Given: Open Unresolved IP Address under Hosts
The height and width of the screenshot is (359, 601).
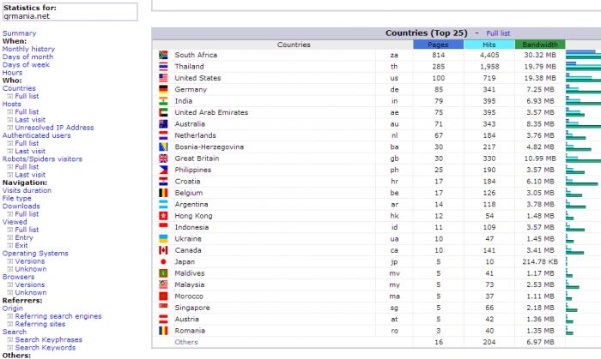Looking at the screenshot, I should point(54,128).
